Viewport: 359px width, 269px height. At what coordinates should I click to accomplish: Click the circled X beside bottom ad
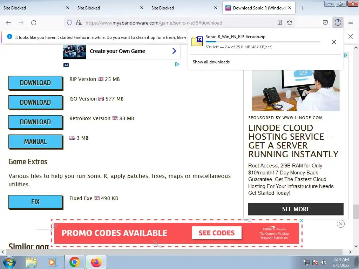pos(341,224)
